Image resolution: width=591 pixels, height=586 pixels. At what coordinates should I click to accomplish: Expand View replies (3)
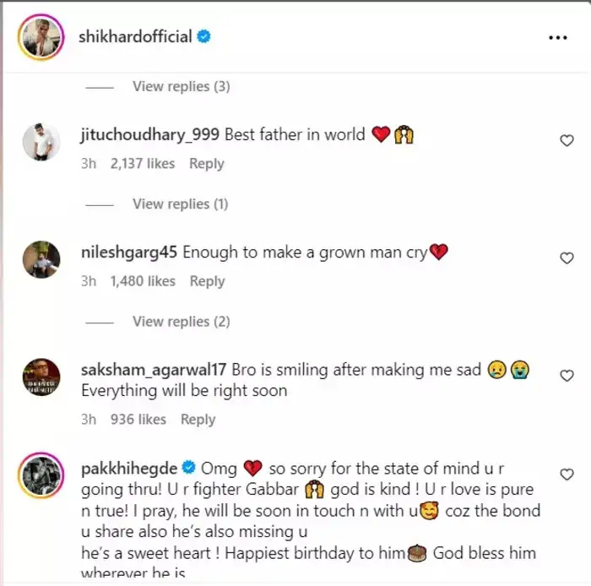tap(181, 86)
